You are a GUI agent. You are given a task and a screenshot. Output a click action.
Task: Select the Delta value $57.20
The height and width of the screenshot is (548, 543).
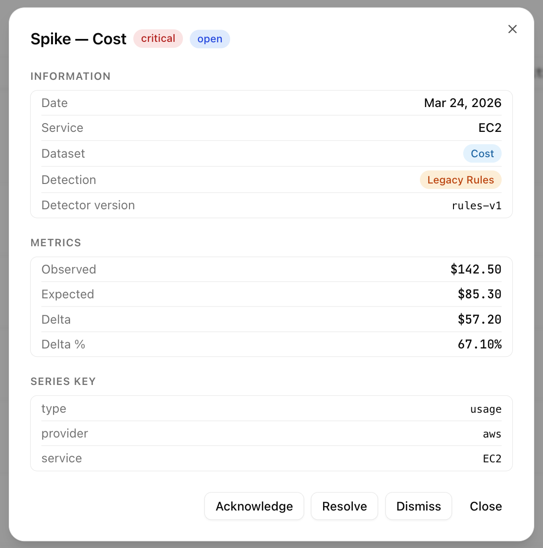tap(479, 320)
